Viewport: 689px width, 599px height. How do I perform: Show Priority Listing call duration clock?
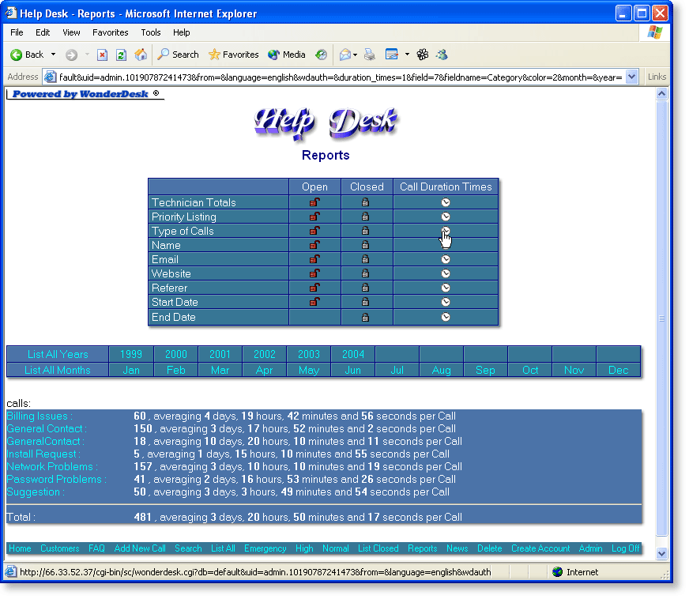coord(446,217)
